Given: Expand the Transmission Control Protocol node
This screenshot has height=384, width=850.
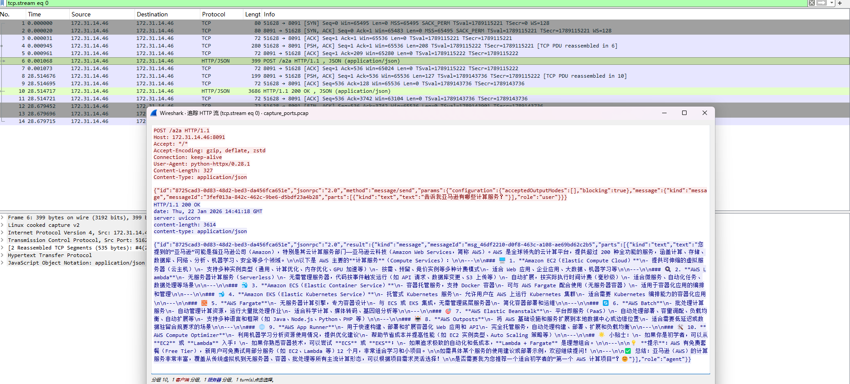Looking at the screenshot, I should 3,240.
